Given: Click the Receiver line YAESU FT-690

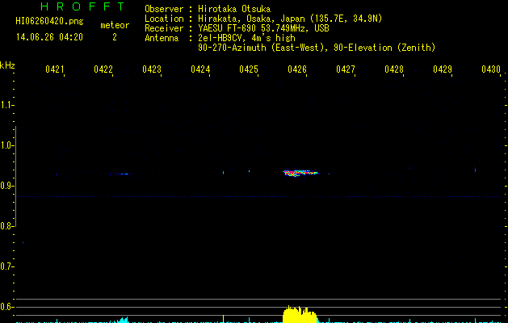Looking at the screenshot, I should coord(263,28).
